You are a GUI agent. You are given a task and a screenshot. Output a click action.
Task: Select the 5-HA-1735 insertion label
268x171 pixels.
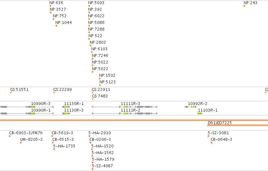pyautogui.click(x=64, y=146)
